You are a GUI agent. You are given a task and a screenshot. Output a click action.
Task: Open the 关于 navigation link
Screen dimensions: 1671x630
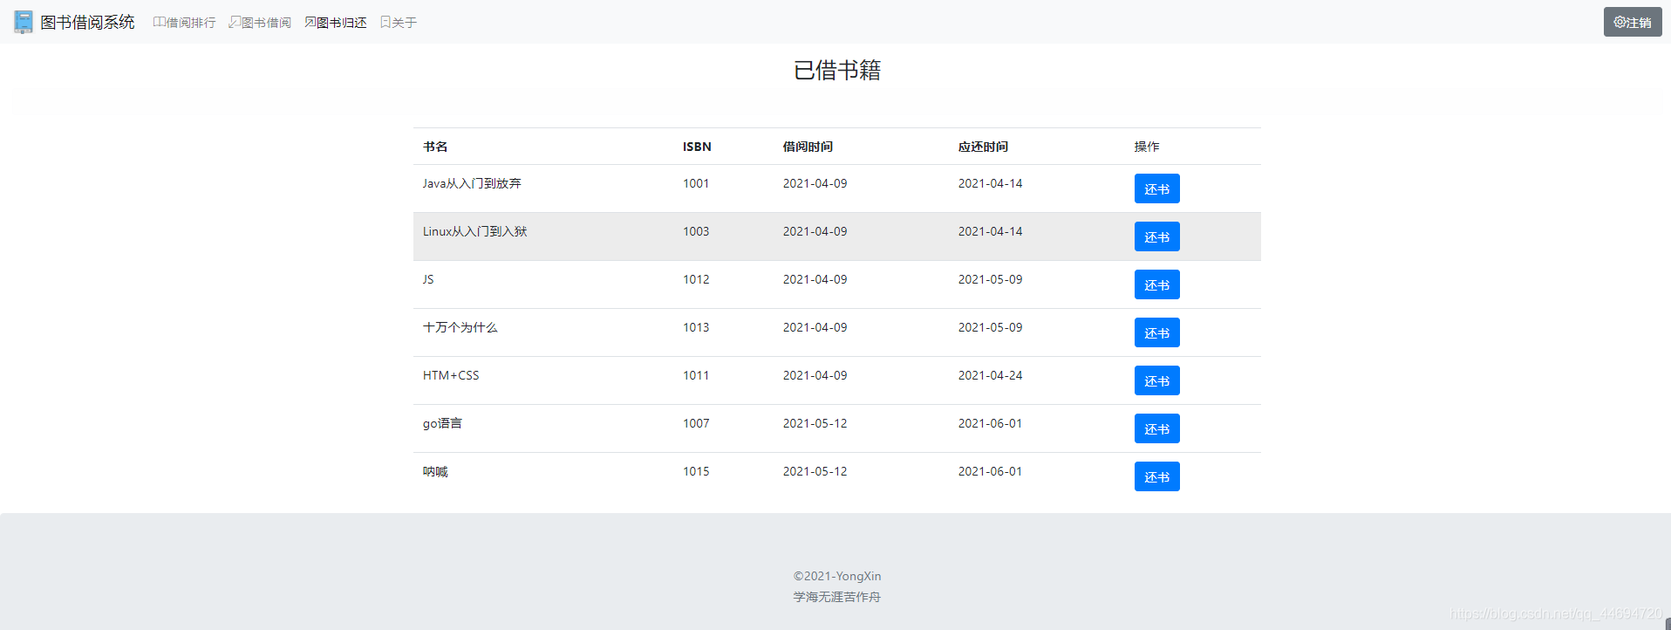point(404,23)
